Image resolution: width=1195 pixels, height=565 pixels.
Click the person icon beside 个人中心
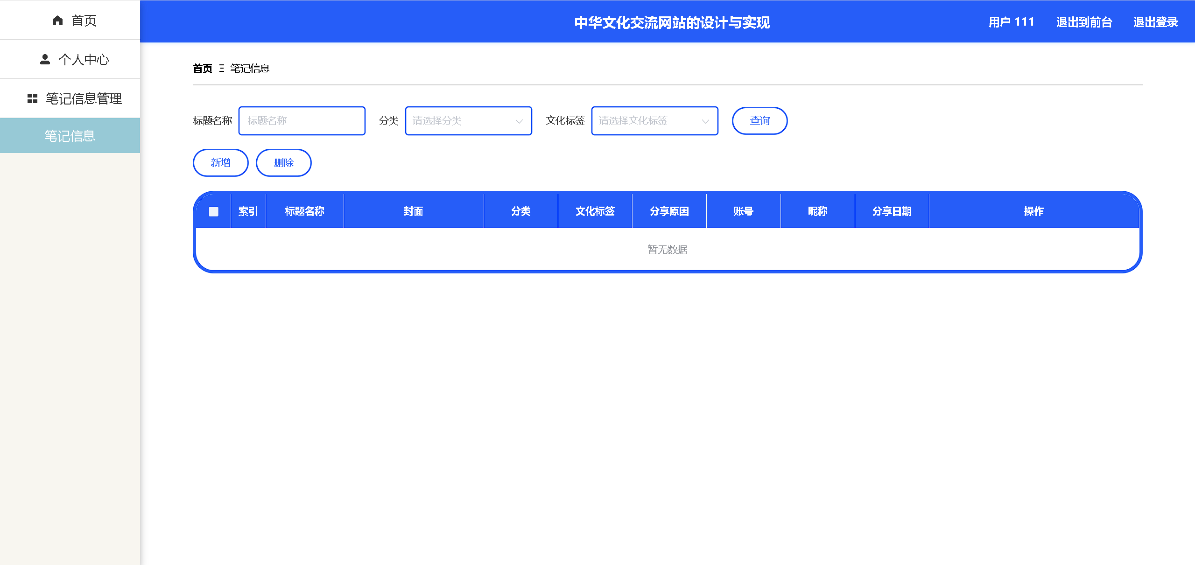45,59
